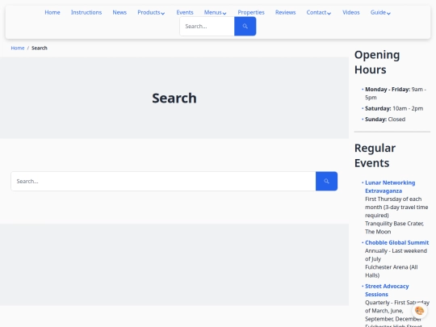436x327 pixels.
Task: Focus the large main search field
Action: point(163,182)
